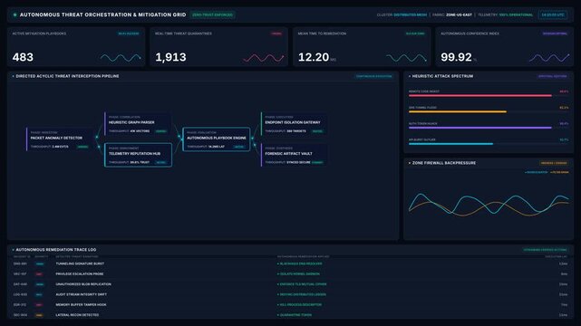
Task: Click the green streaming badge on the Trace Log header
Action: click(545, 250)
